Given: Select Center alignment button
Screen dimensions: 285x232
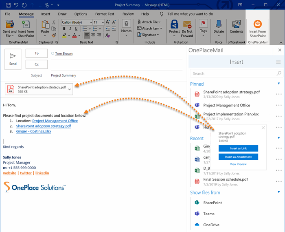Looking at the screenshot, I should (93, 35).
